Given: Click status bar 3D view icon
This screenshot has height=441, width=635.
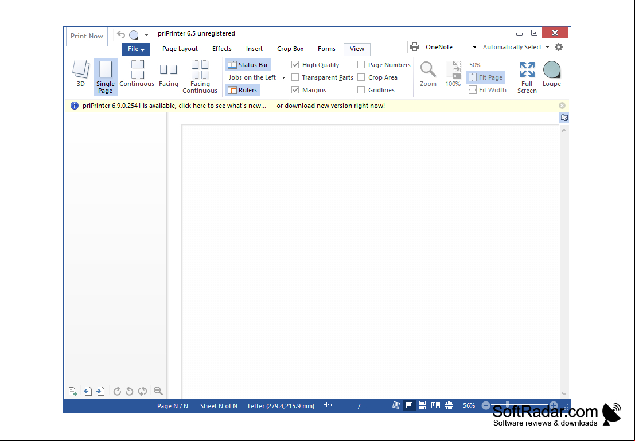Looking at the screenshot, I should 396,405.
